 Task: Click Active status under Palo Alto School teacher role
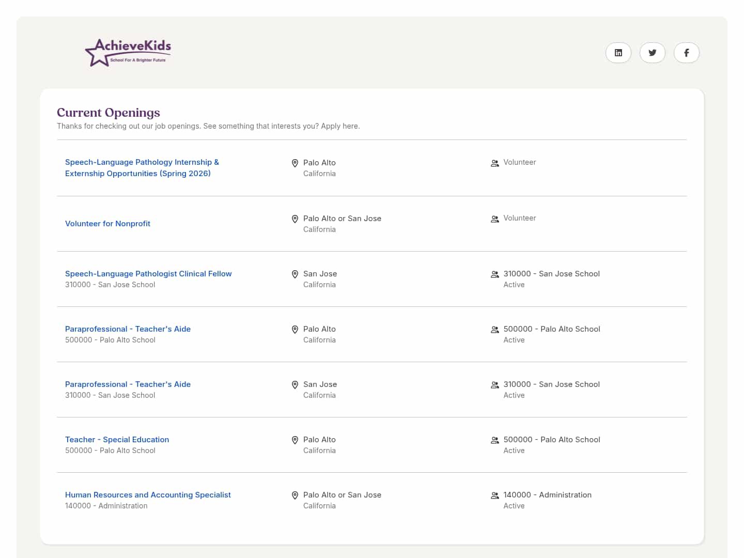[514, 450]
